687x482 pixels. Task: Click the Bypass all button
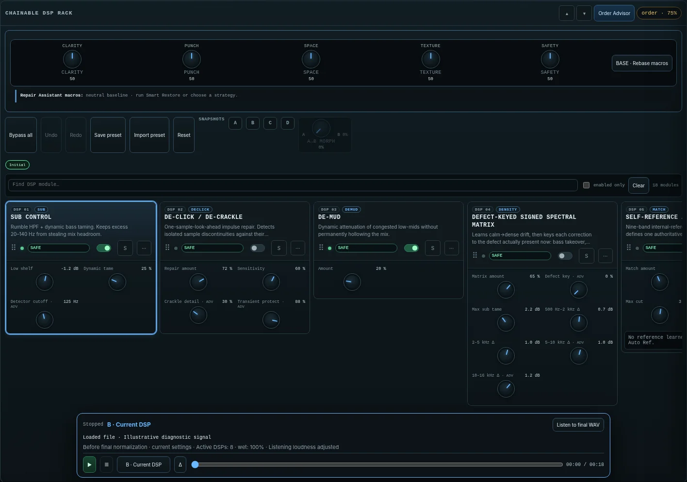pyautogui.click(x=21, y=135)
